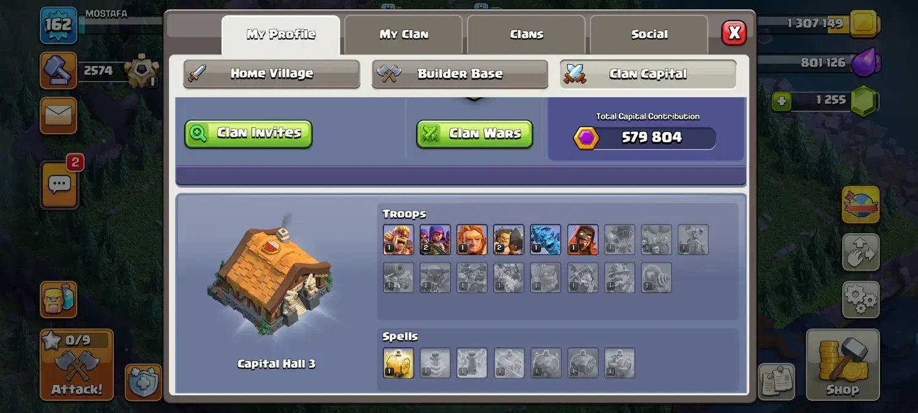This screenshot has height=413, width=918.
Task: Open the chat speech bubble icon
Action: point(59,184)
